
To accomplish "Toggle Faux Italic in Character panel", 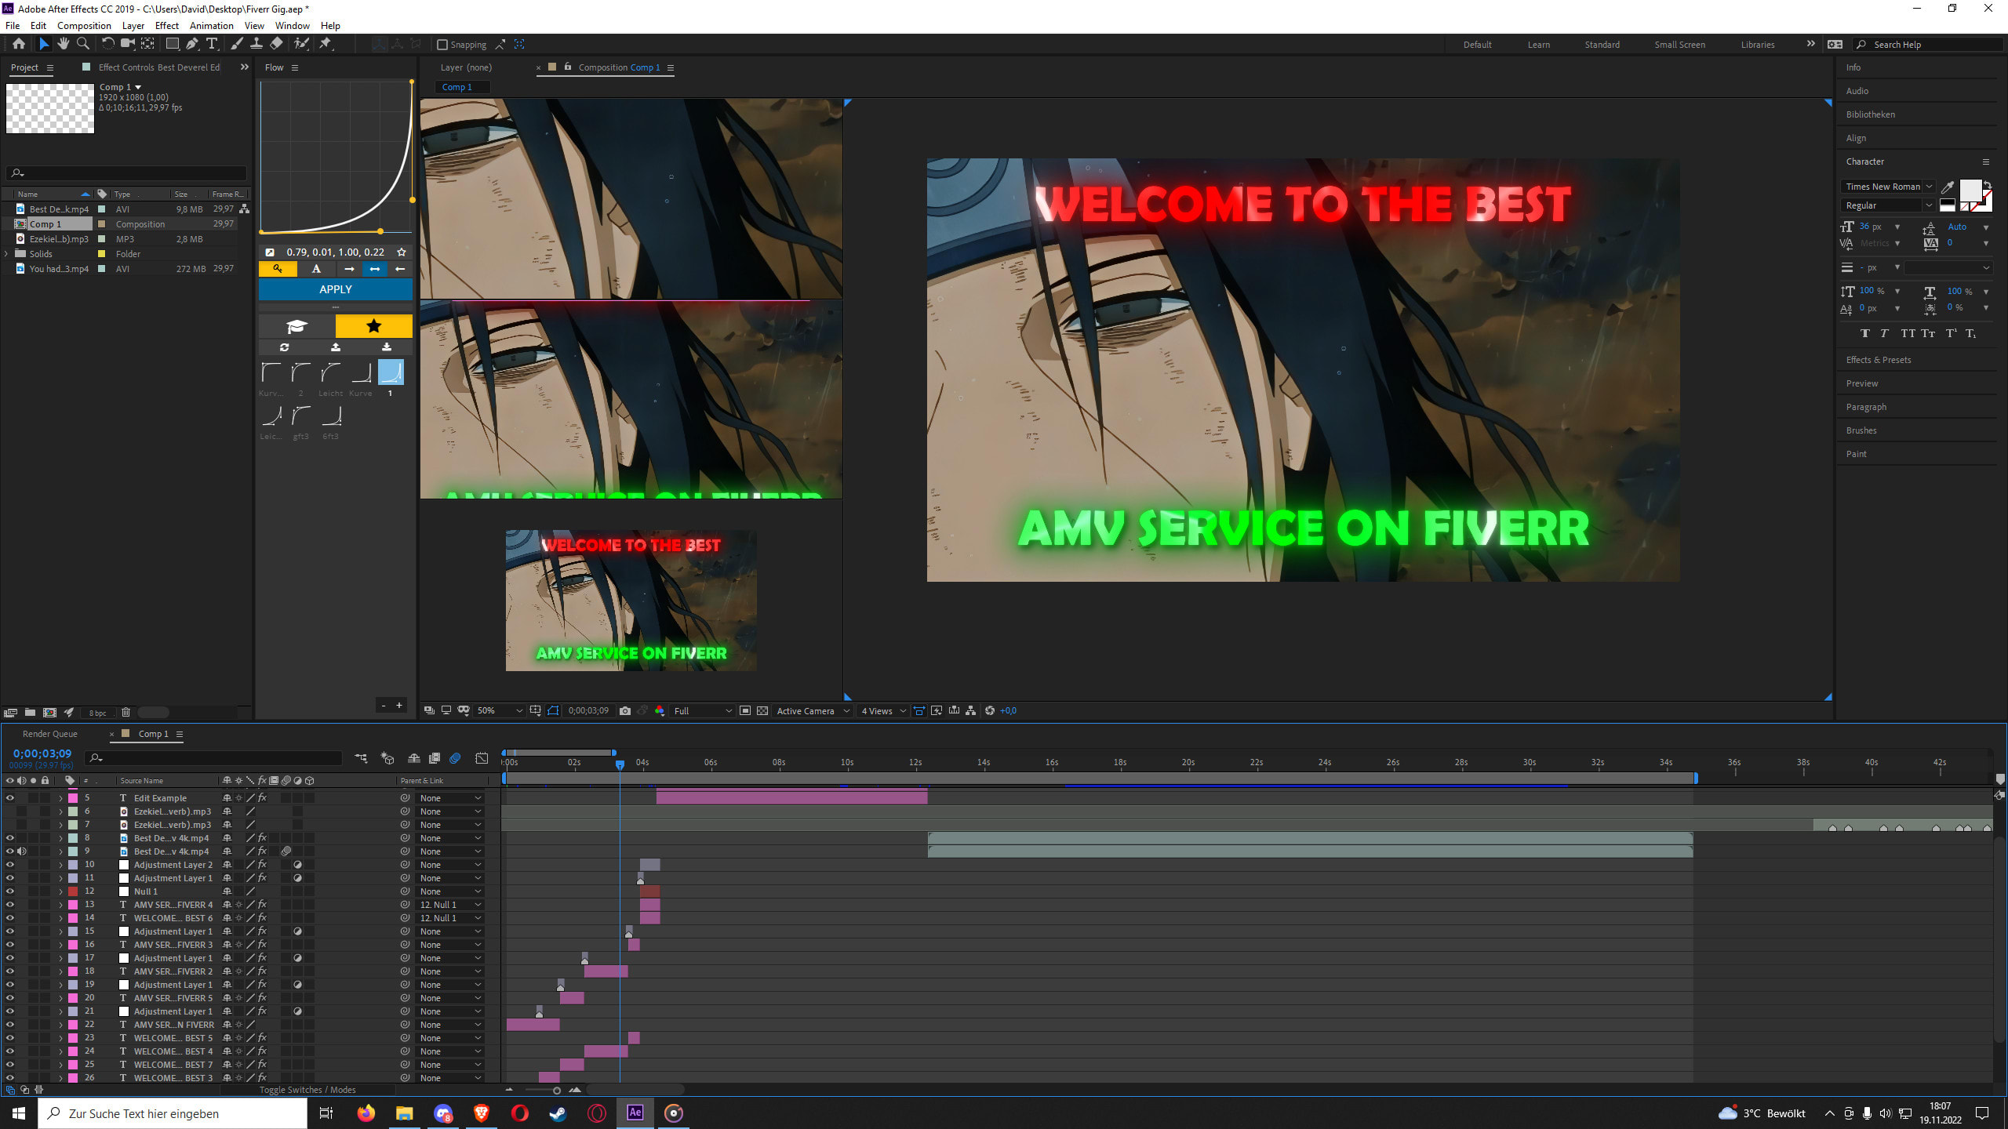I will (x=1885, y=333).
